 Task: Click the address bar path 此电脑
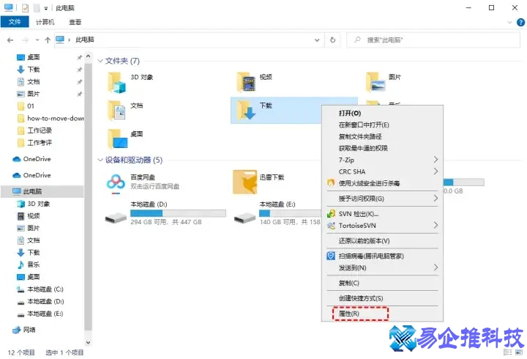pyautogui.click(x=85, y=40)
